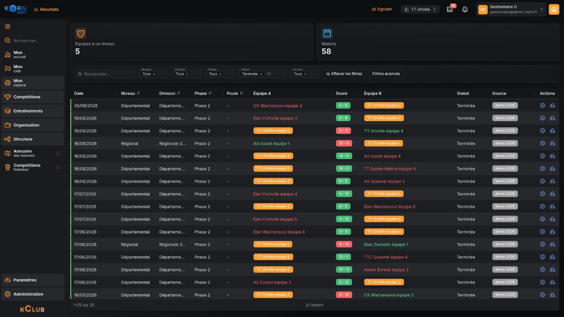Expand the Gestionnaire D. account menu
Viewport: 564px width, 317px height.
click(511, 9)
